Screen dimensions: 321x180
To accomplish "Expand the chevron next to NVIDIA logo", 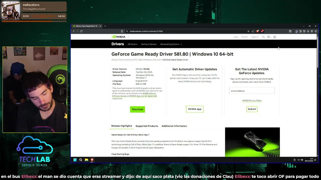I will 128,37.
